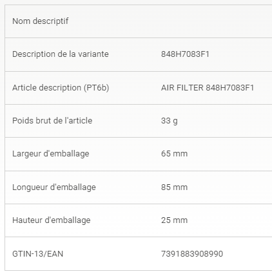This screenshot has width=272, height=276.
Task: Click blank space right of 65 mm
Action: click(229, 154)
